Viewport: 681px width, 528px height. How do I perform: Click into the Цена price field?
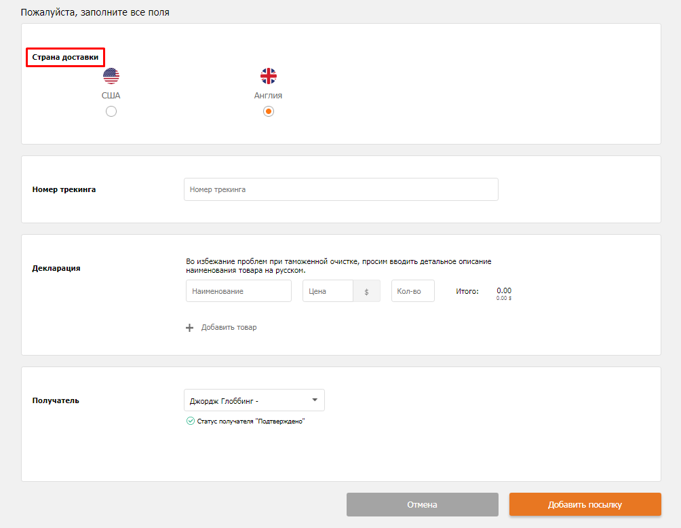328,291
